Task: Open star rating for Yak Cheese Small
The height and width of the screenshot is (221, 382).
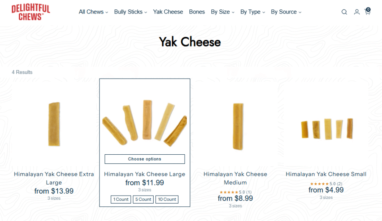Action: 319,184
